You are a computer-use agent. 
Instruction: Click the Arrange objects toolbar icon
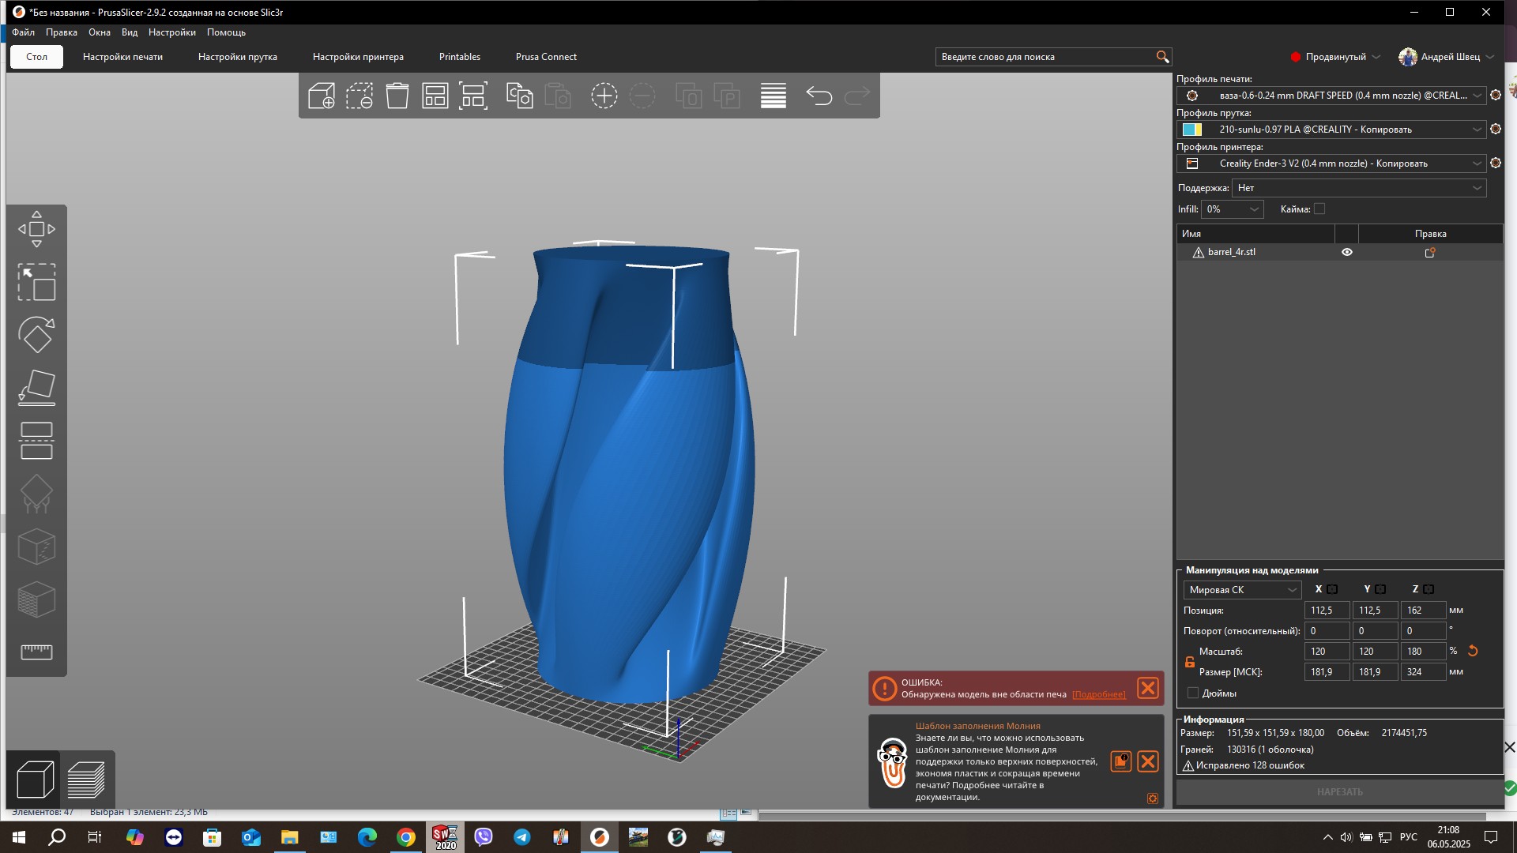[x=435, y=96]
